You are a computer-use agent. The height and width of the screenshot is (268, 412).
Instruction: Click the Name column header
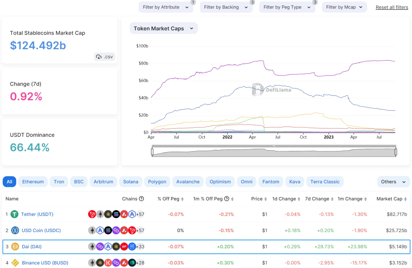point(12,199)
